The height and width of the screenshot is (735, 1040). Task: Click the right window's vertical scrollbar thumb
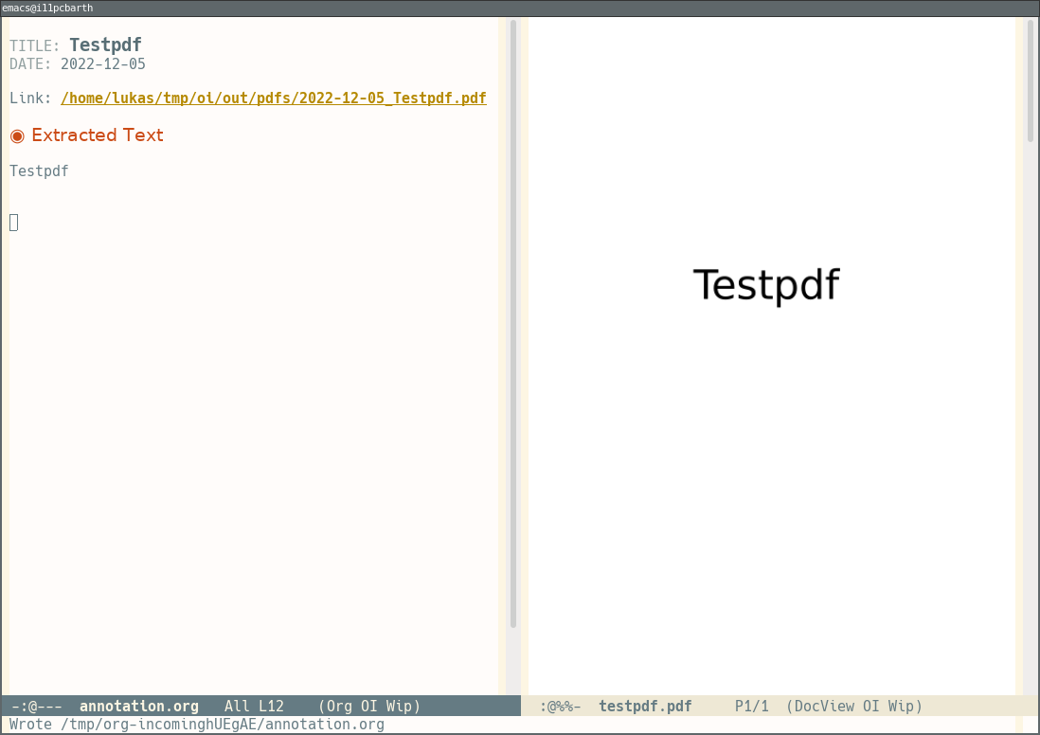1030,81
